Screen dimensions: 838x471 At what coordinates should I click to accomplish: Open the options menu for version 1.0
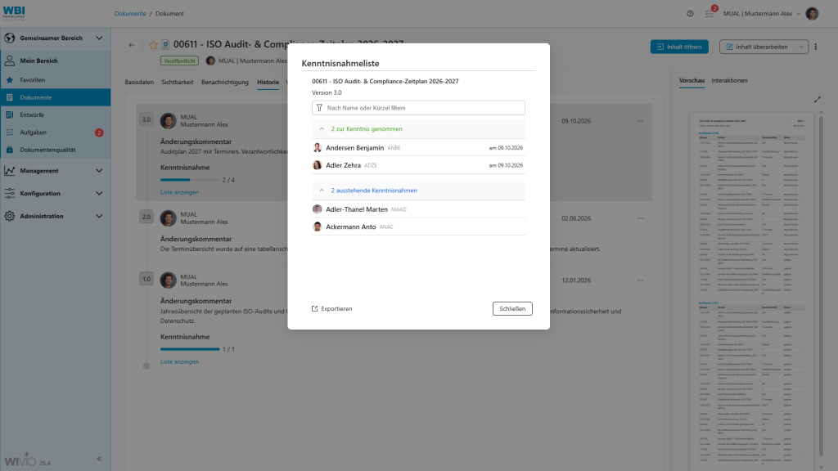640,280
